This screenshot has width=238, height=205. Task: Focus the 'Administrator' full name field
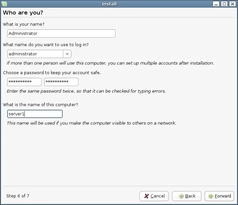[61, 34]
